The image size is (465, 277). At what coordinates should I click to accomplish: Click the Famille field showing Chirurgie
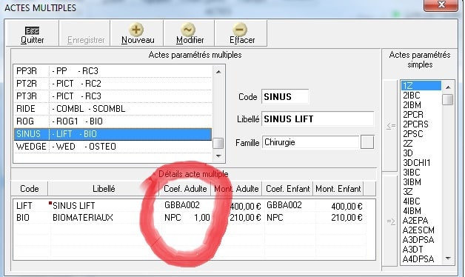click(x=310, y=142)
